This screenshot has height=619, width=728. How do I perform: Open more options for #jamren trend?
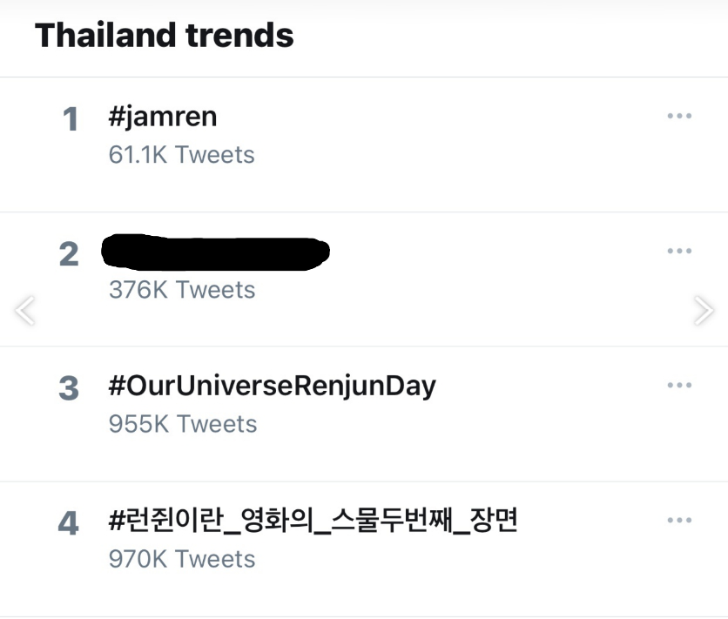point(678,117)
